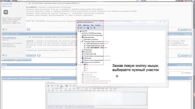Screen dimensions: 195x109
Task: Click the Создать тему button
Action: tap(23, 60)
